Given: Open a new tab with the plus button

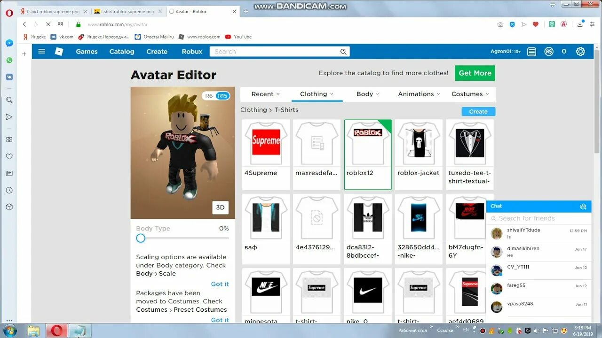Looking at the screenshot, I should 246,11.
